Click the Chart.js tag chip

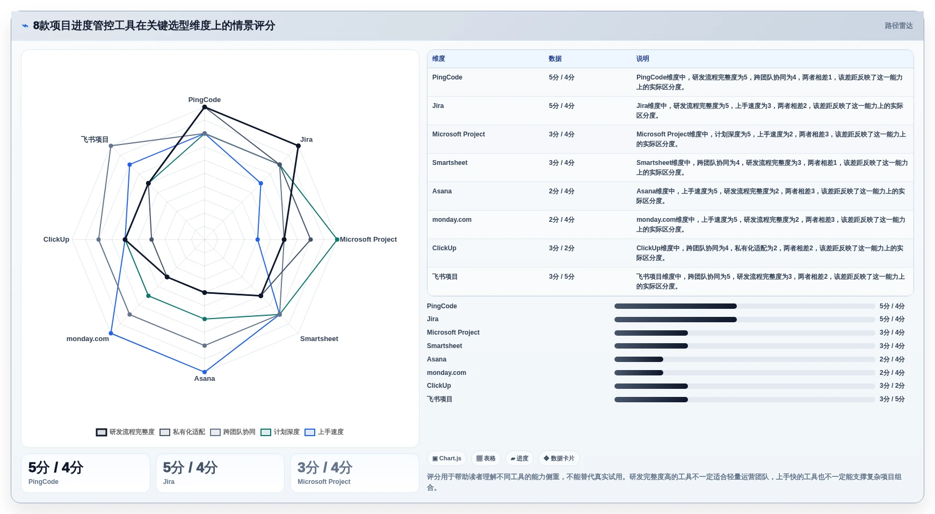tap(447, 458)
